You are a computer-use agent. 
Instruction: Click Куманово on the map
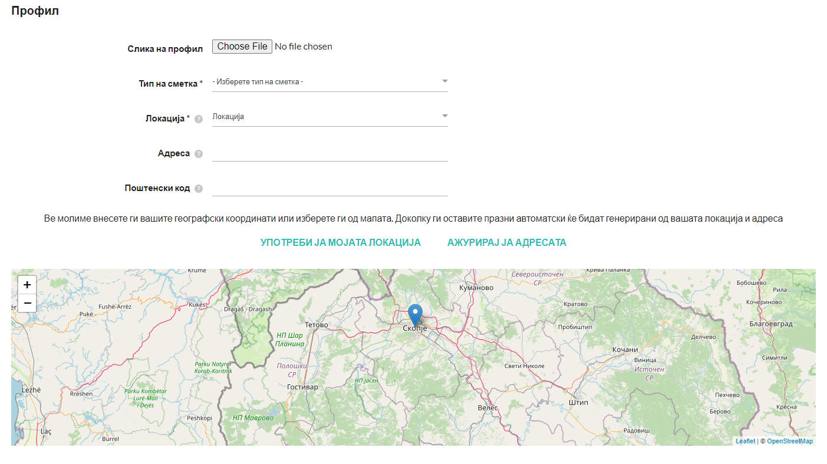click(476, 288)
